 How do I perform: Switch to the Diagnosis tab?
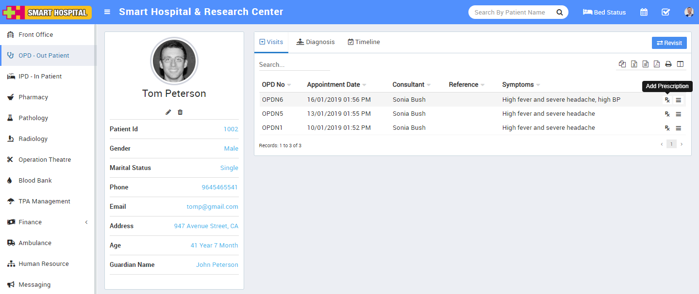coord(315,42)
